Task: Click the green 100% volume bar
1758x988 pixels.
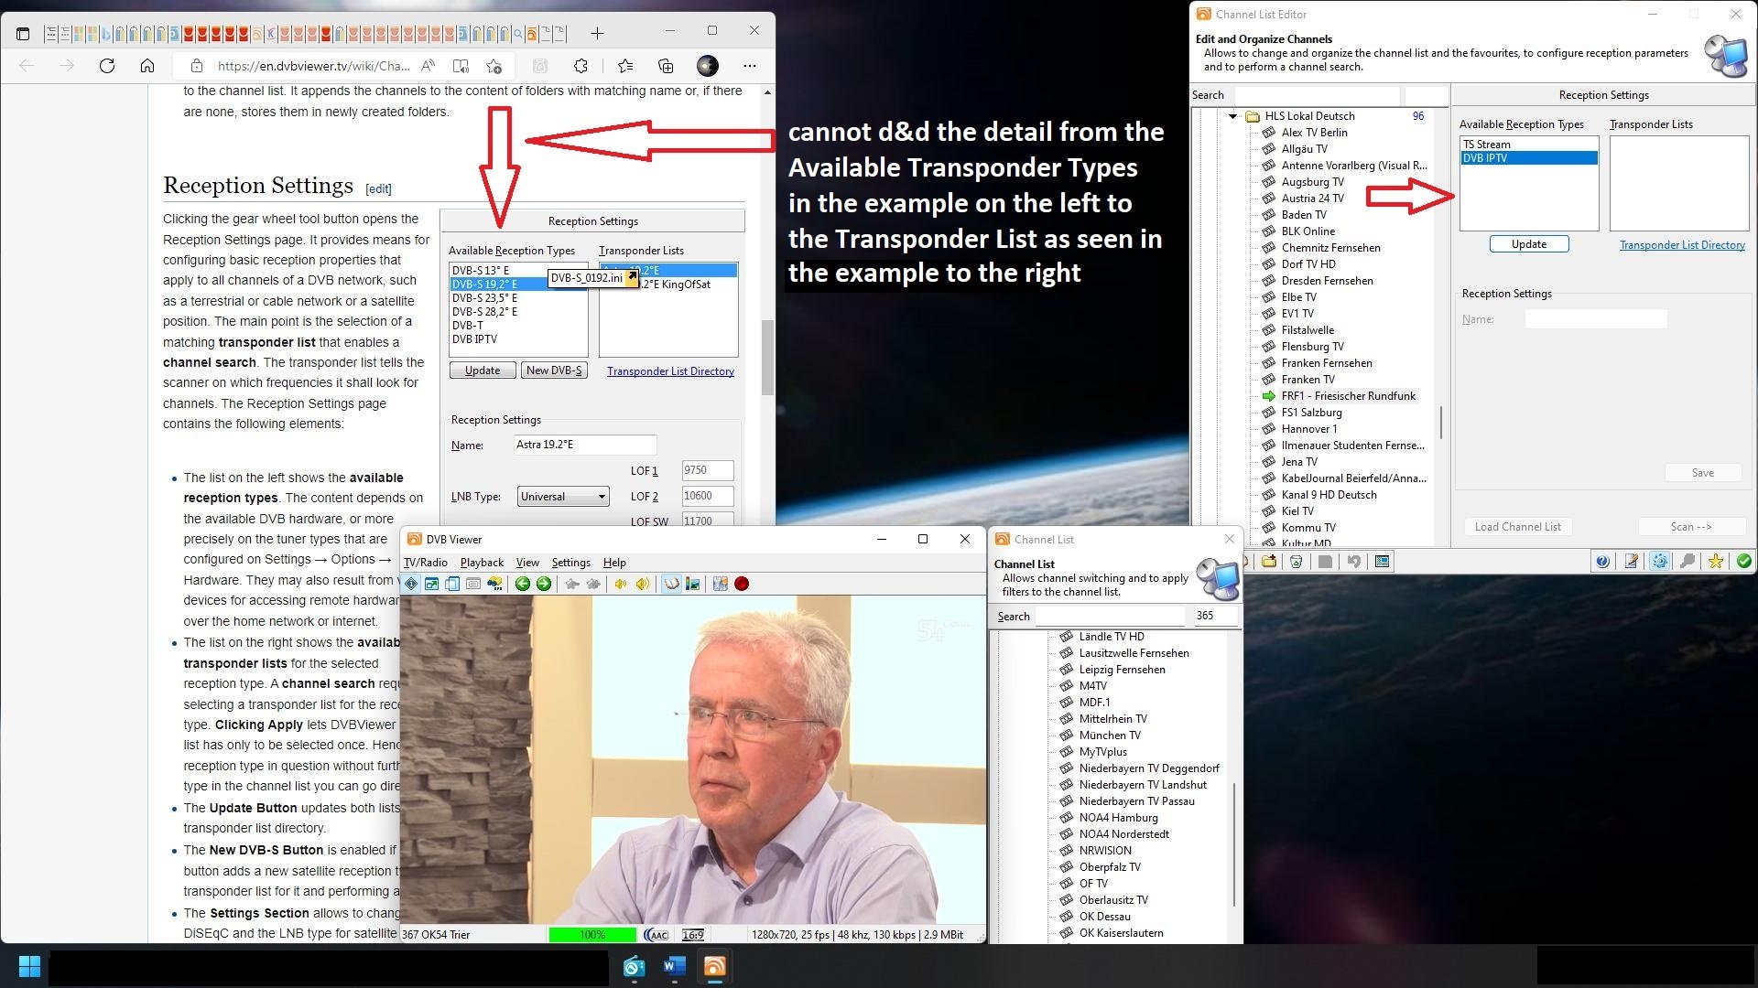Action: point(592,934)
